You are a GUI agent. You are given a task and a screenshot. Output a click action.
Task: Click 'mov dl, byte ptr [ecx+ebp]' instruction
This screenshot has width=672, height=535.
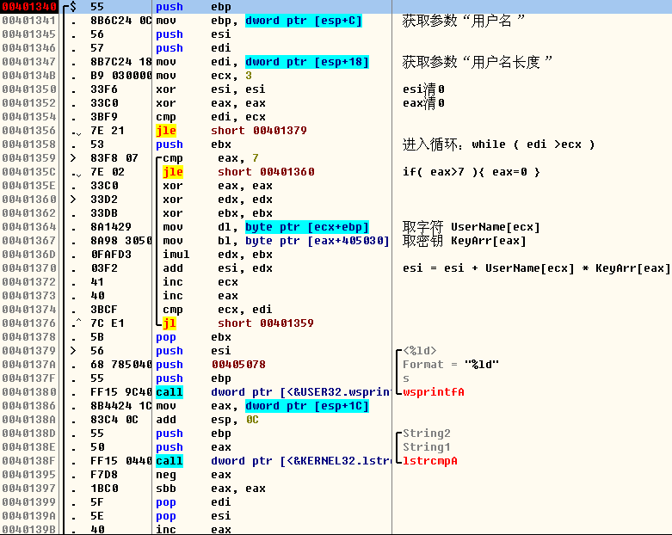(x=266, y=226)
